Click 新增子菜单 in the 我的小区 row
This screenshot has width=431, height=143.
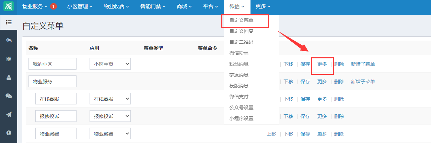coord(363,64)
